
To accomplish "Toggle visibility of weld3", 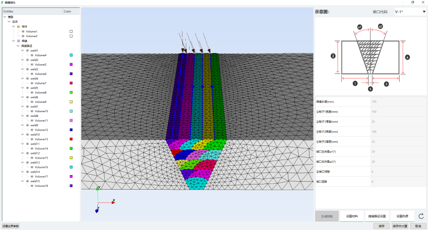I will point(27,69).
